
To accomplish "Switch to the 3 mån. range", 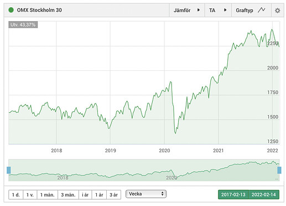I will [x=68, y=195].
